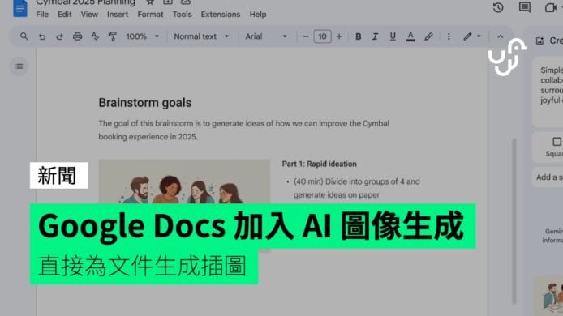Show the document outline icon

[x=19, y=66]
